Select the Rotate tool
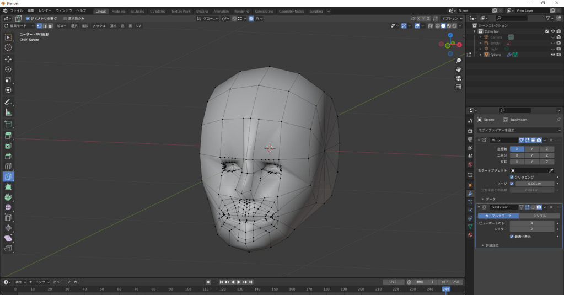564x295 pixels. click(8, 69)
